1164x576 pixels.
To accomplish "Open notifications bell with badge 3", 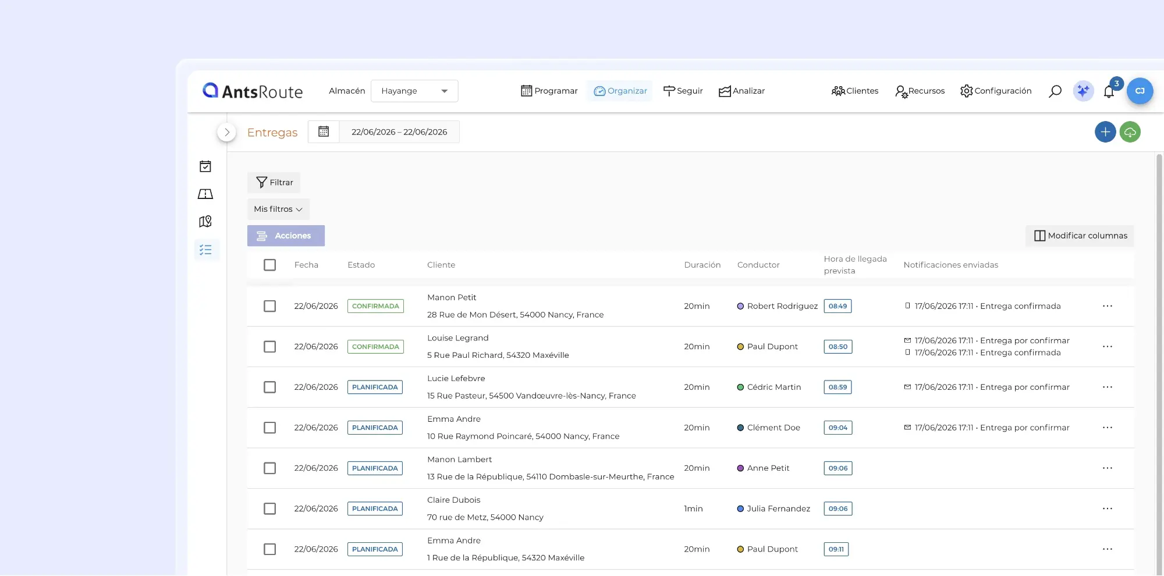I will tap(1109, 91).
